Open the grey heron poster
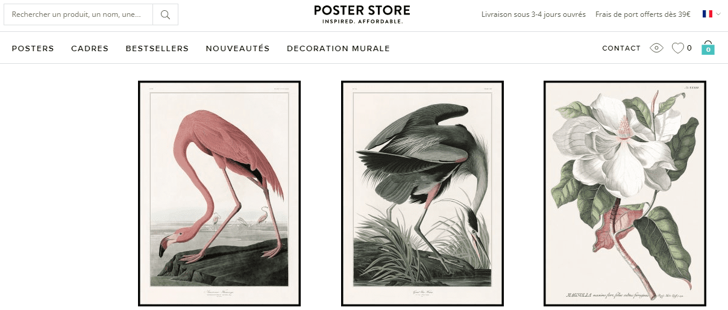Screen dimensions: 728x310 (x=422, y=194)
